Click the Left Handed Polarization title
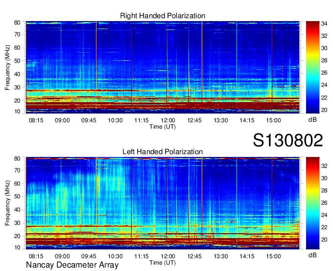The height and width of the screenshot is (271, 333). (163, 152)
